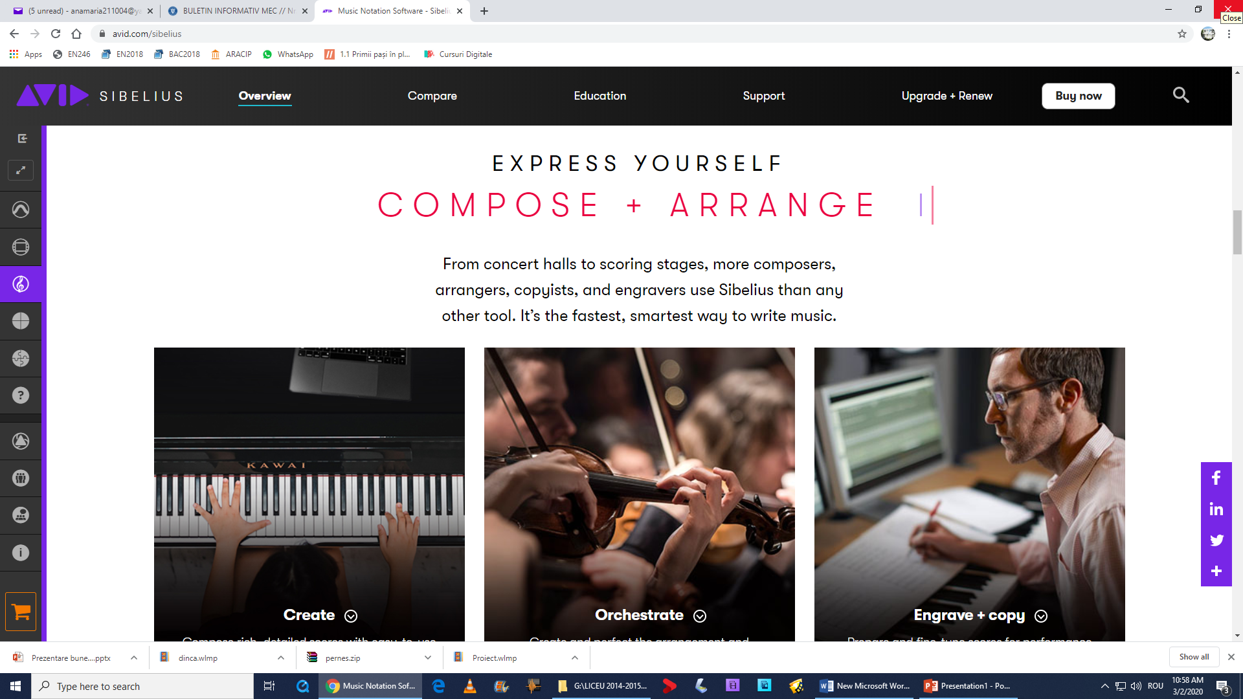Click the search magnifier icon in navbar
The image size is (1243, 699).
coord(1181,95)
